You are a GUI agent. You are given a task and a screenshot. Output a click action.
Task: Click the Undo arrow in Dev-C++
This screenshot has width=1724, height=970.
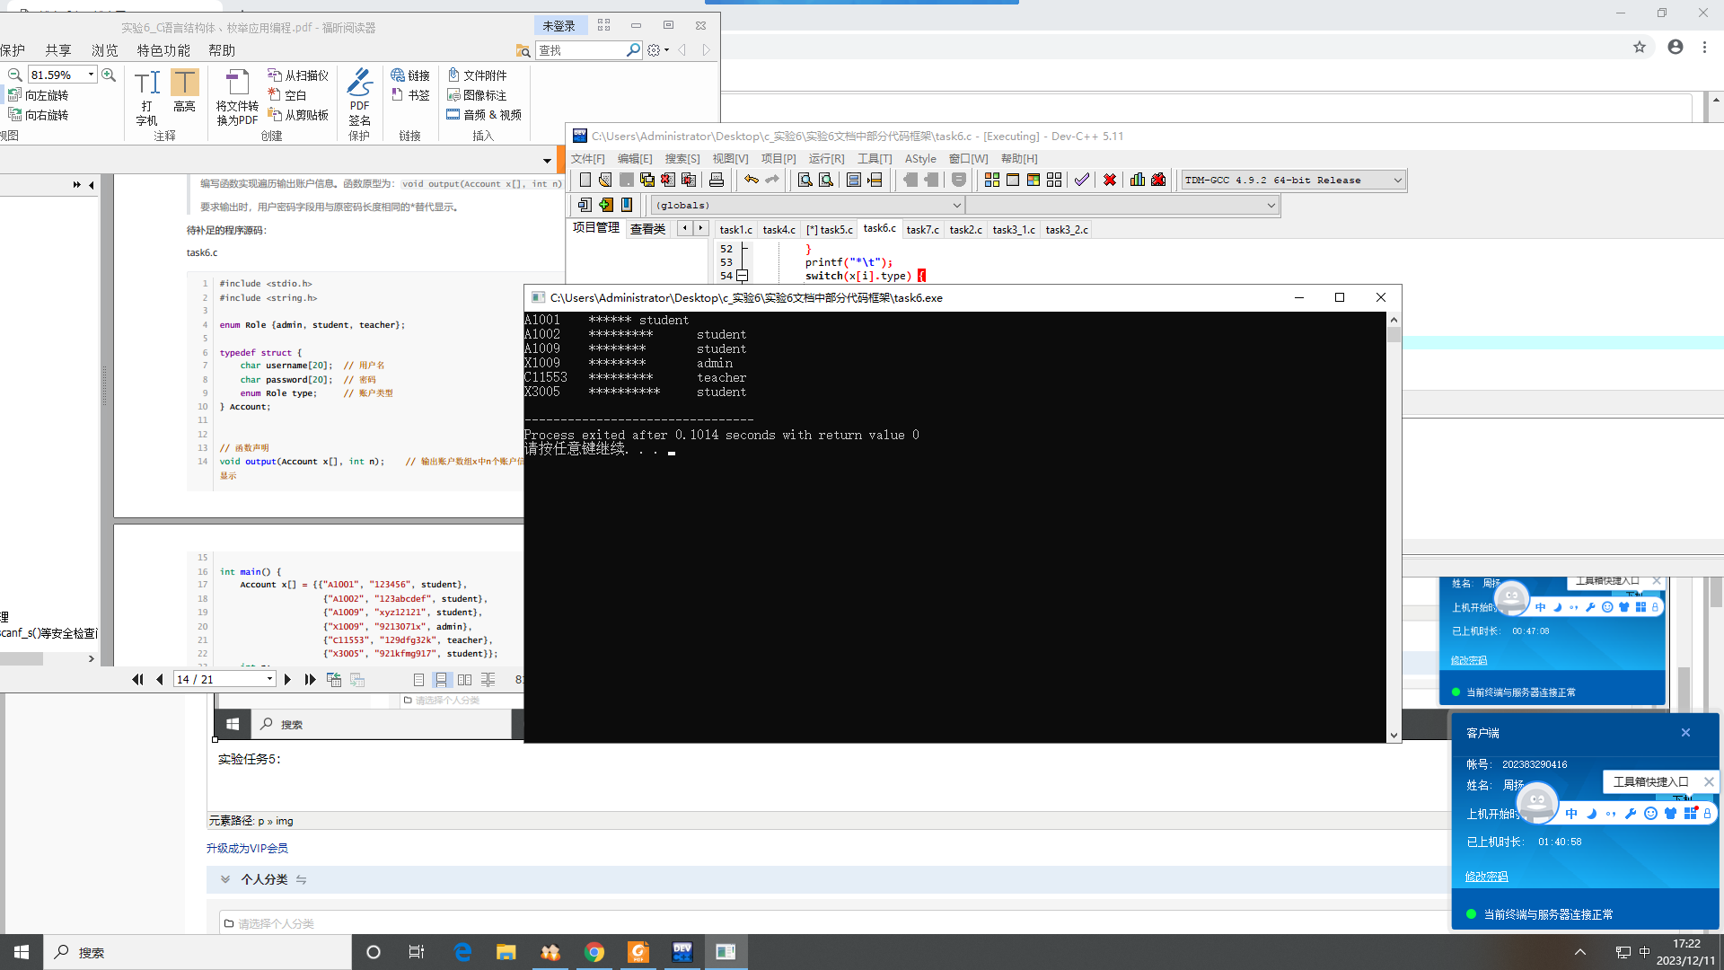tap(751, 181)
